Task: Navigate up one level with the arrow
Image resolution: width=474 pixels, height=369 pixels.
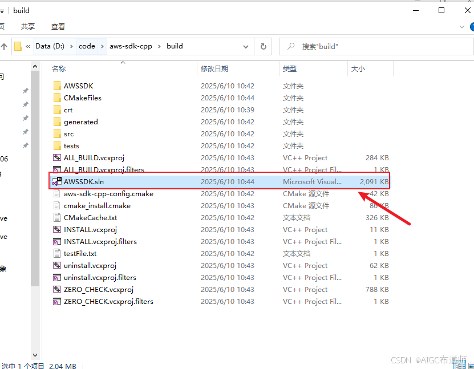Action: [5, 46]
